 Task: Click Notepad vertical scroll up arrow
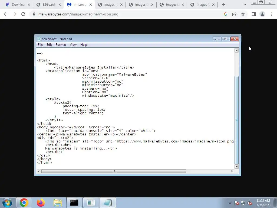(x=236, y=50)
